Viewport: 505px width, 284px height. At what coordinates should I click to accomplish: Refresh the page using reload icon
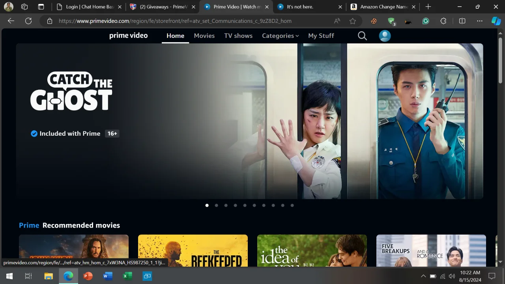point(28,21)
